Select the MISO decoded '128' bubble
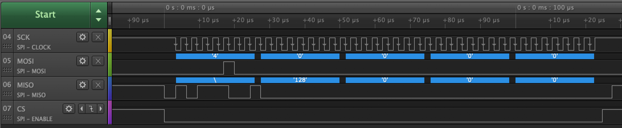622x128 pixels. [300, 80]
